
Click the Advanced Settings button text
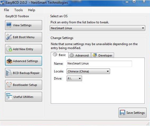[25, 61]
